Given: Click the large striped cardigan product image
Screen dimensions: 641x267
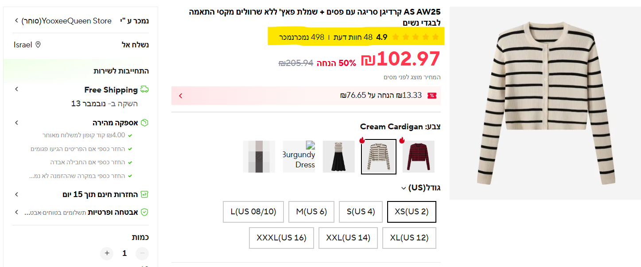Looking at the screenshot, I should click(545, 103).
